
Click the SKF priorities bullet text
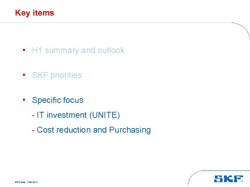(x=57, y=75)
